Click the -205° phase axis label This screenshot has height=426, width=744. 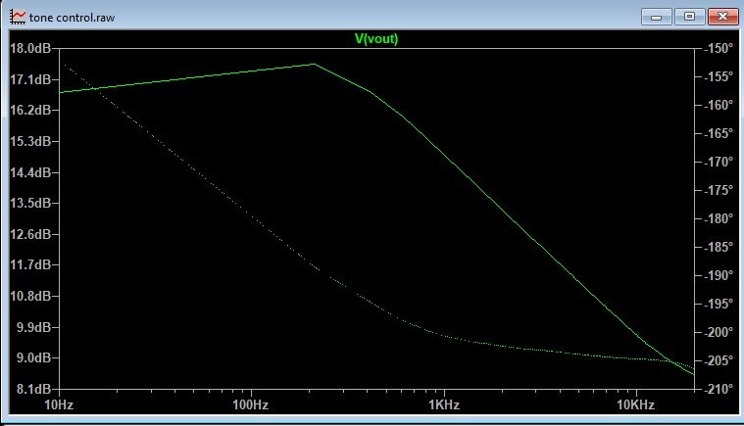coord(719,360)
